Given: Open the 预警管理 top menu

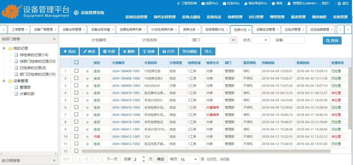Looking at the screenshot, I should pos(277,17).
